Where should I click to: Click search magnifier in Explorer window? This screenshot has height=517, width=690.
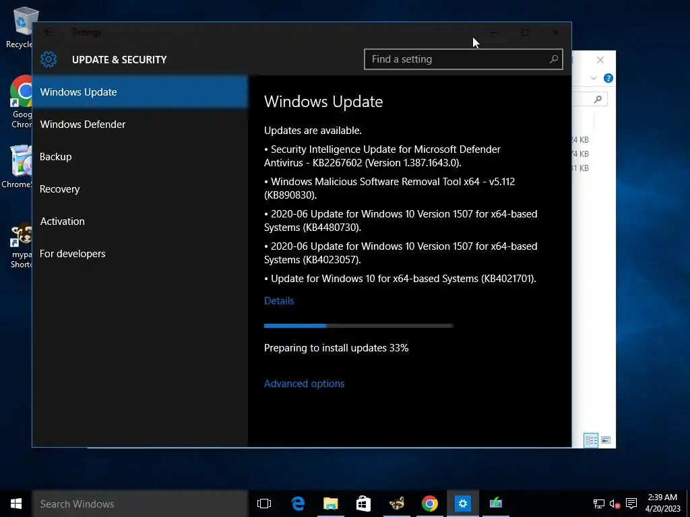click(x=598, y=100)
